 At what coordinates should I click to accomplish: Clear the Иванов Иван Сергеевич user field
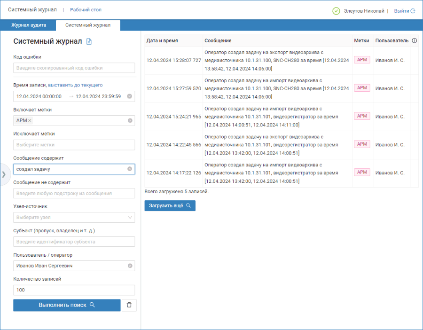[130, 266]
